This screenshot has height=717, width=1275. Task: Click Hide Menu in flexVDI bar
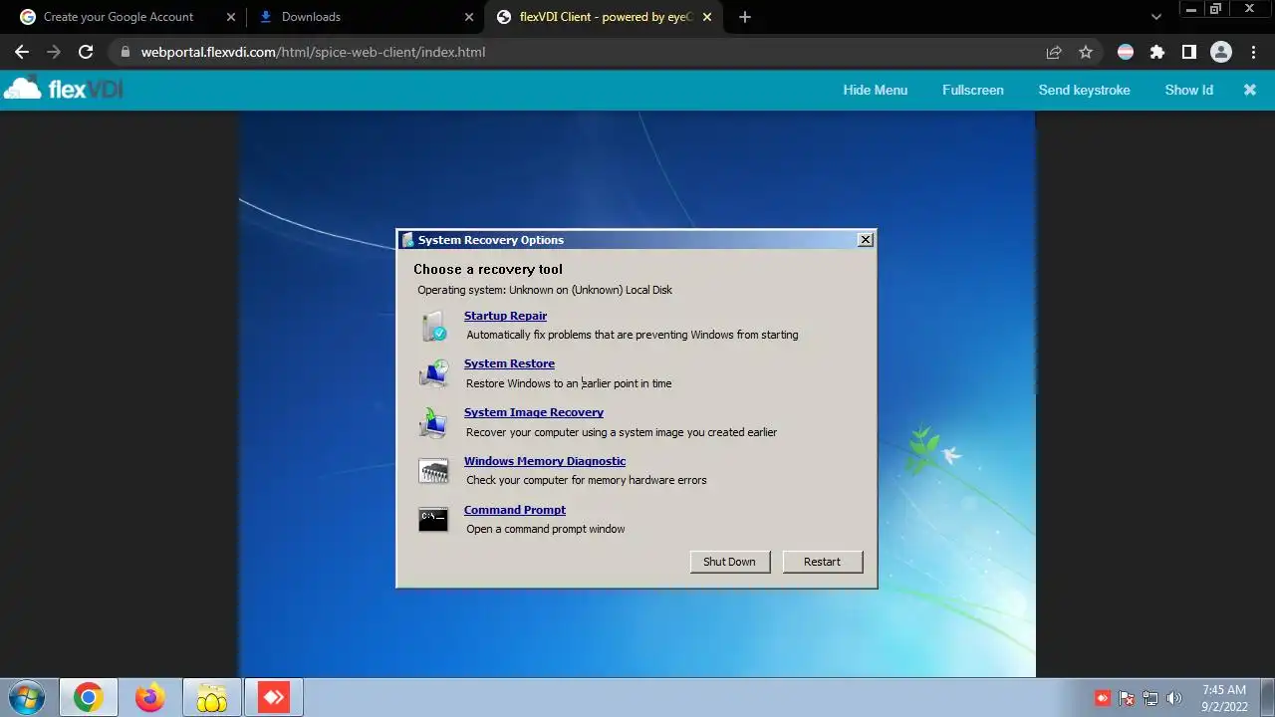coord(876,90)
